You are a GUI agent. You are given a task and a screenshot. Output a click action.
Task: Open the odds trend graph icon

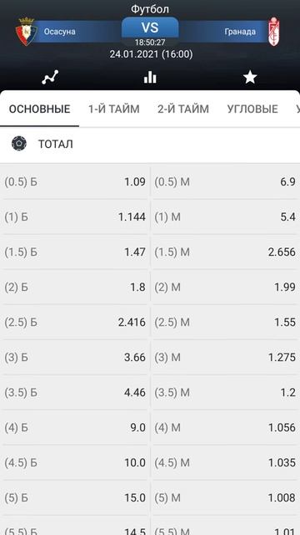[x=50, y=78]
